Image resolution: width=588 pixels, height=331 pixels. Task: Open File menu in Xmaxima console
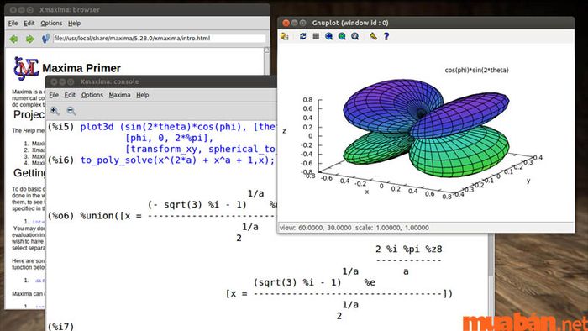54,95
